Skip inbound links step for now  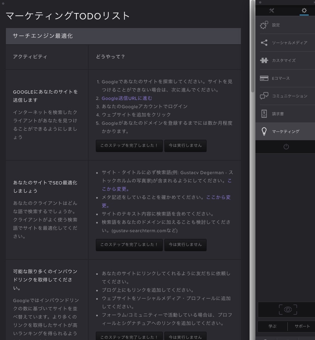(x=185, y=336)
